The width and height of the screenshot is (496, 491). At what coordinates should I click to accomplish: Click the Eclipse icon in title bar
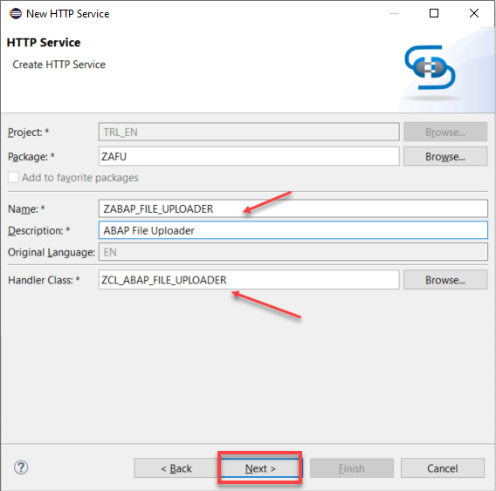click(16, 14)
